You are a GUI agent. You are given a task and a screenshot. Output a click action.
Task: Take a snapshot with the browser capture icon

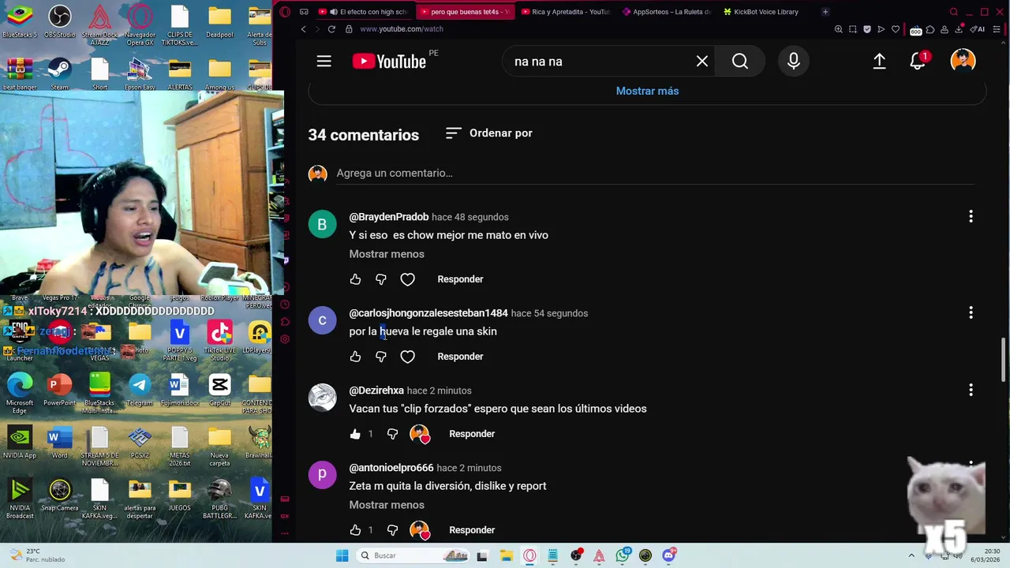(853, 29)
